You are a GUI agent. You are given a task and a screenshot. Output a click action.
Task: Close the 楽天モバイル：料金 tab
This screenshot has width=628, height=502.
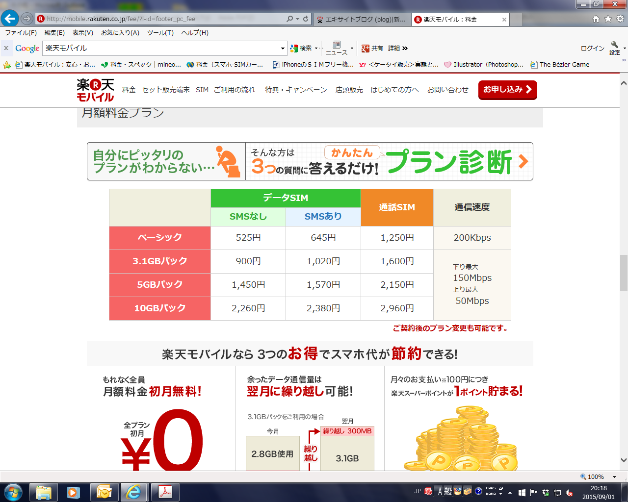pyautogui.click(x=504, y=20)
